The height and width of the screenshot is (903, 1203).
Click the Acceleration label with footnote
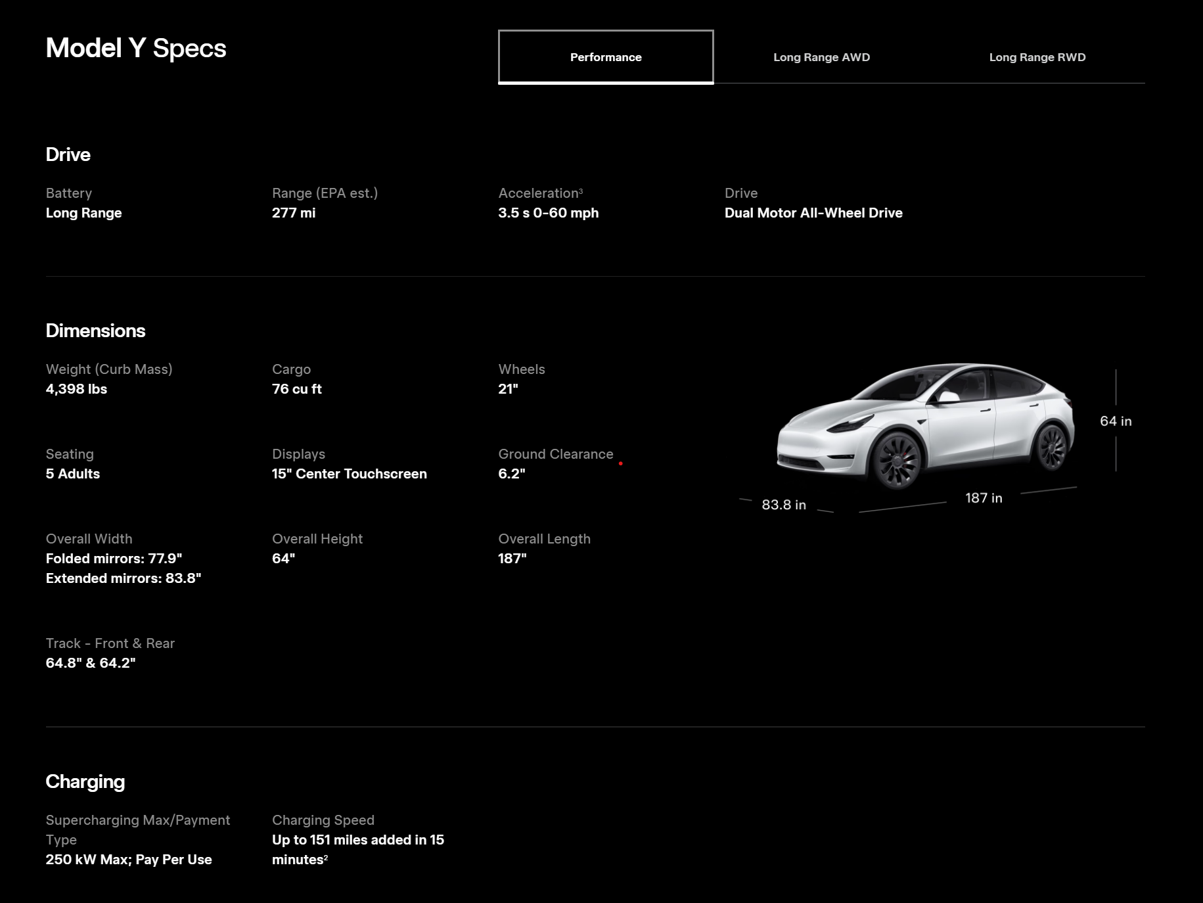pos(541,193)
